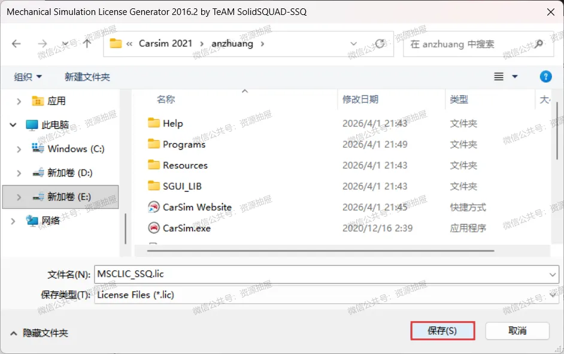This screenshot has width=564, height=354.
Task: Click the file list vertical scrollbar
Action: pyautogui.click(x=557, y=131)
